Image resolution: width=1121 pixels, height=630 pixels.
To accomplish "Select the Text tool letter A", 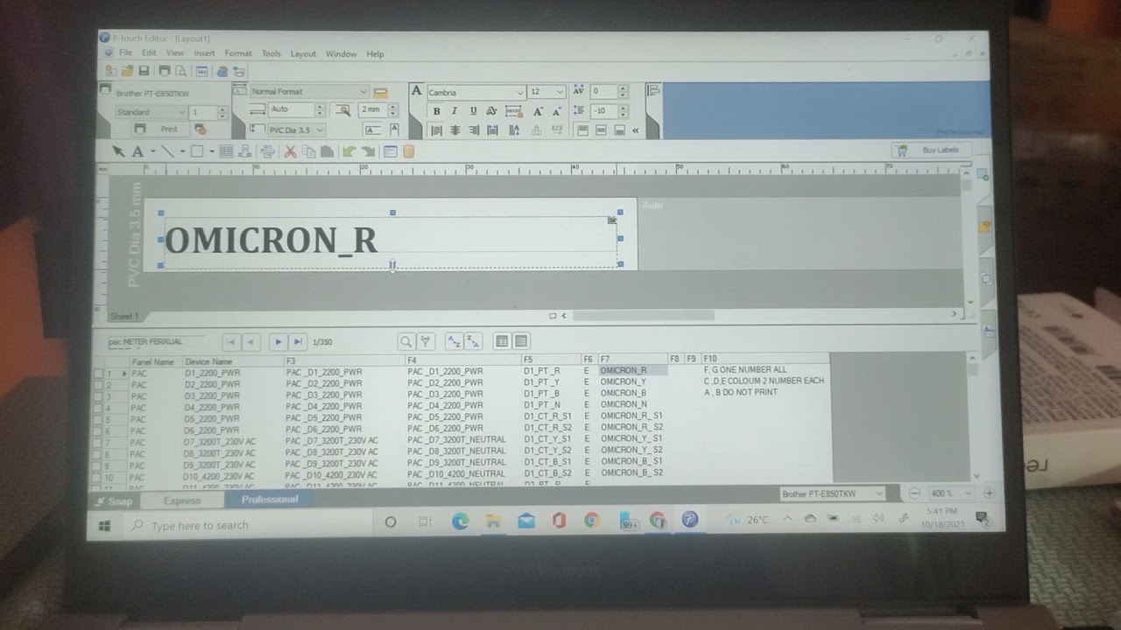I will point(137,151).
